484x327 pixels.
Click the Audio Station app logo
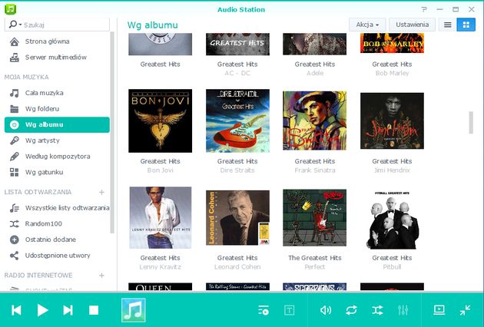[11, 9]
